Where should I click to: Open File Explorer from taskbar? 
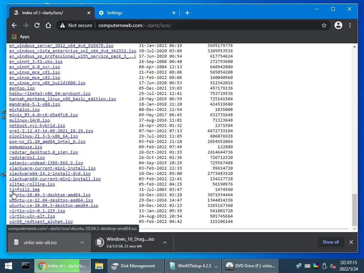tap(99, 266)
